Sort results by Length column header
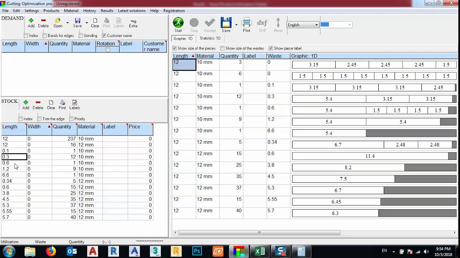 (x=184, y=56)
